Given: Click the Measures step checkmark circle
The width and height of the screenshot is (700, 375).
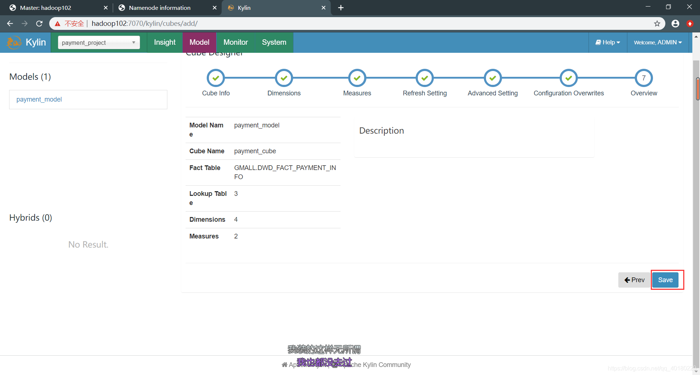Looking at the screenshot, I should point(357,78).
